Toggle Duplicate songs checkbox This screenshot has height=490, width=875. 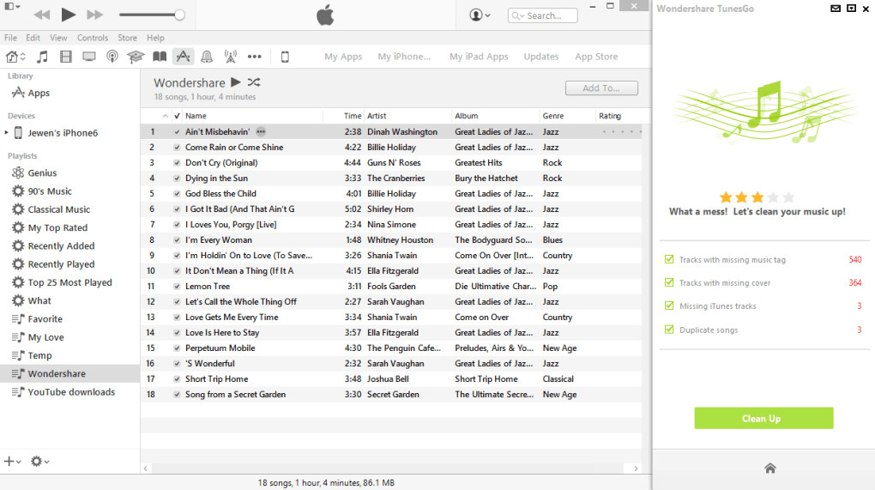(x=669, y=330)
